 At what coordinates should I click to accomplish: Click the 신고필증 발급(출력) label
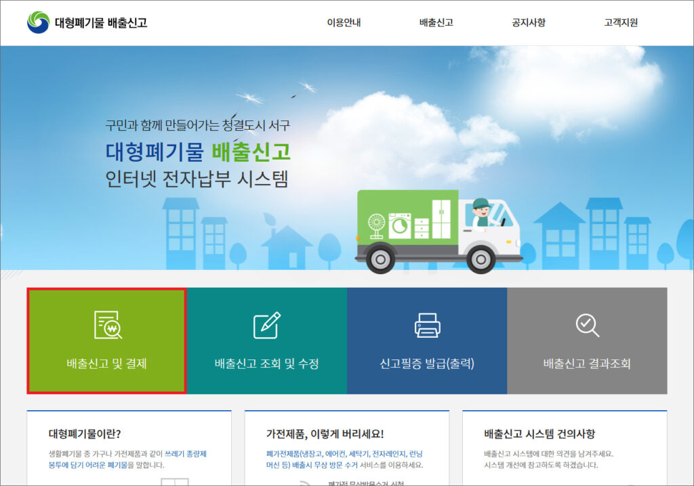point(427,364)
